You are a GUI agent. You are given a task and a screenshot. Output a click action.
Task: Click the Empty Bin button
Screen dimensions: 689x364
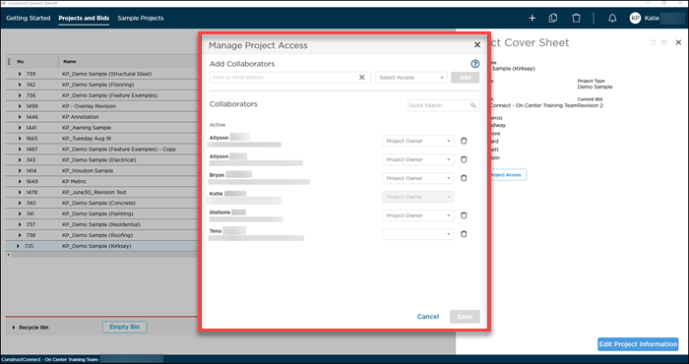[x=125, y=328]
